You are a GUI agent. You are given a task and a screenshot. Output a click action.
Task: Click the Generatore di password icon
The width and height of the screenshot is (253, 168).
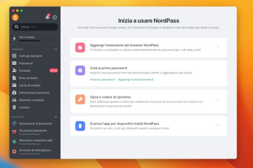coord(14,123)
